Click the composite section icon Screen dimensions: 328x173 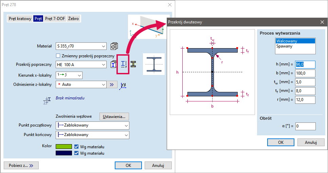(x=133, y=64)
